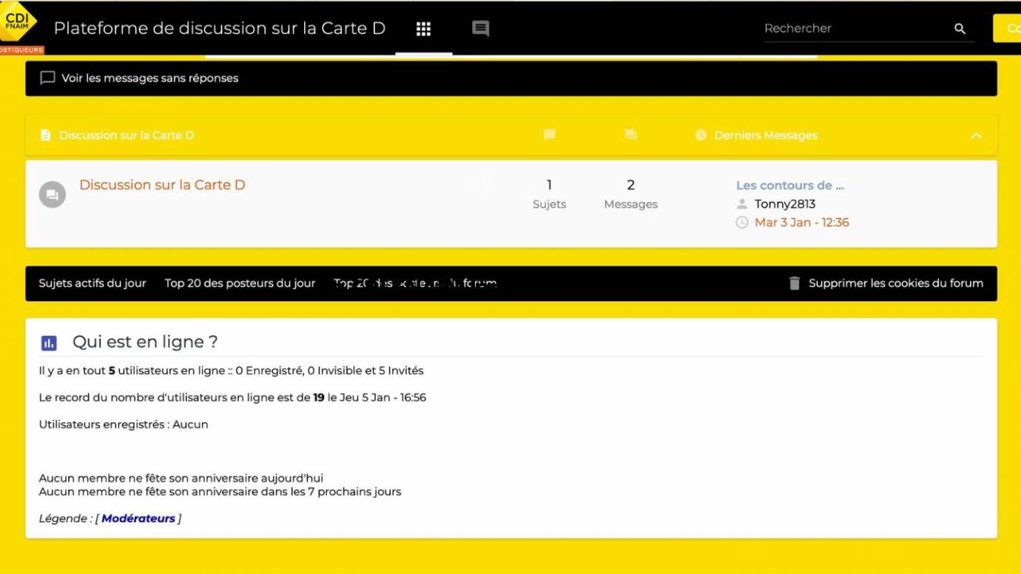This screenshot has height=574, width=1021.
Task: Click the Modérateurs legend link
Action: (x=138, y=518)
